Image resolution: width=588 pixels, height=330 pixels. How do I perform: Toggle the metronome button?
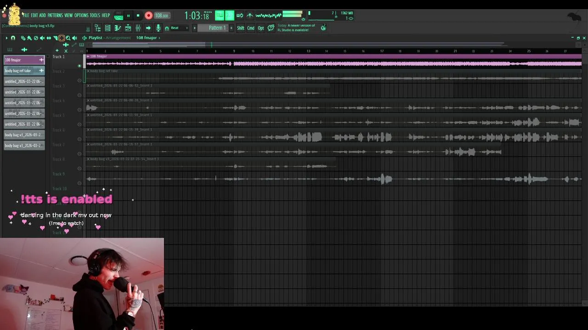coord(250,16)
